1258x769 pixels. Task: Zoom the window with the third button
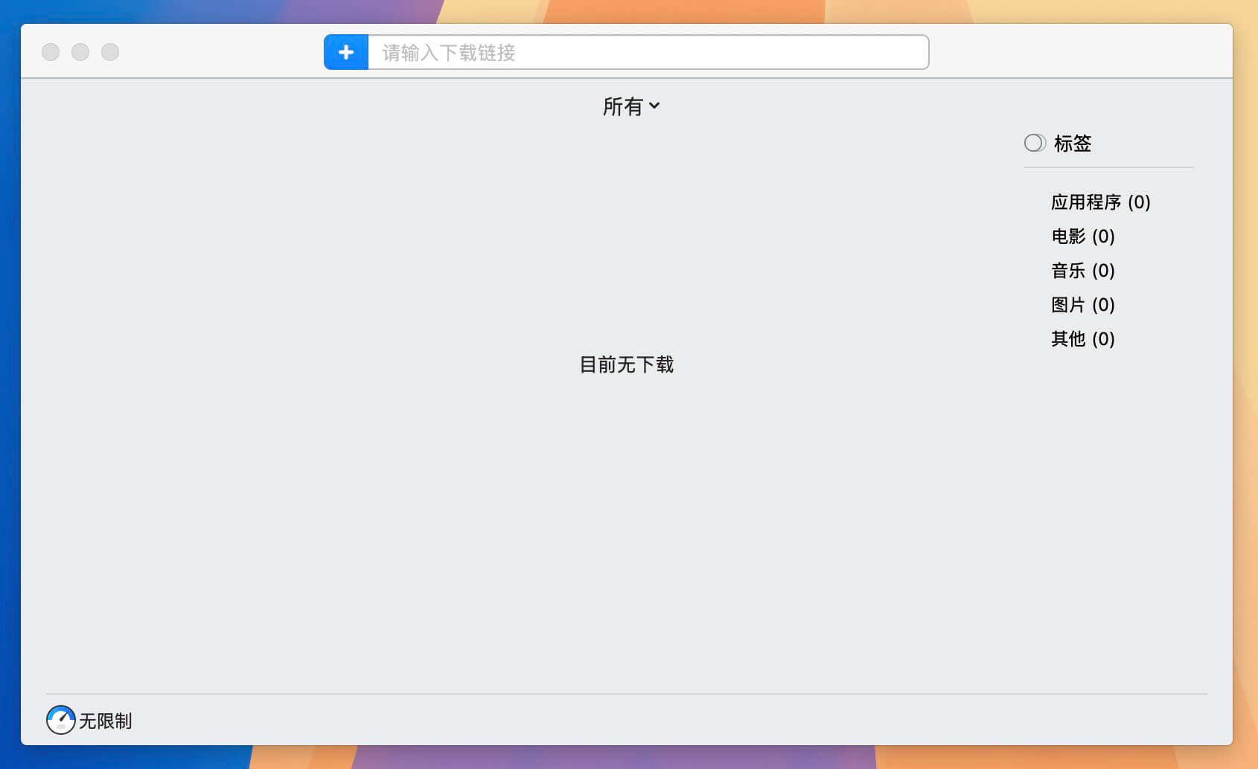tap(110, 52)
